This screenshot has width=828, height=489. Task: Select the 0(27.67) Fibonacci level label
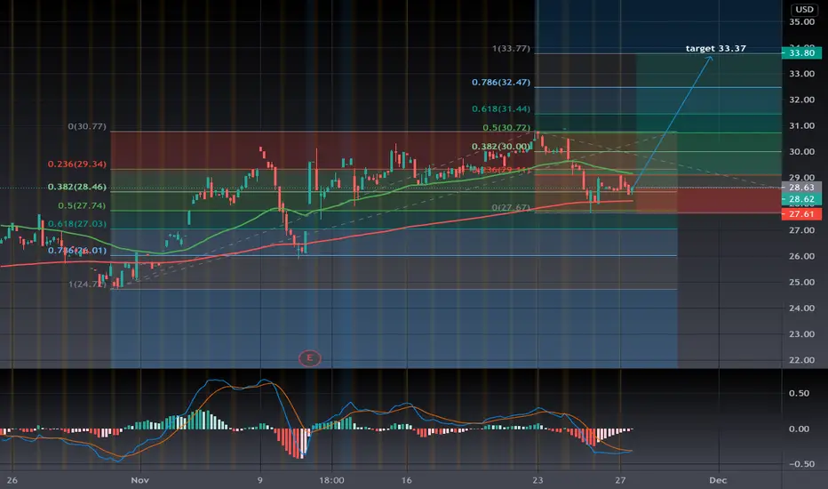click(511, 208)
